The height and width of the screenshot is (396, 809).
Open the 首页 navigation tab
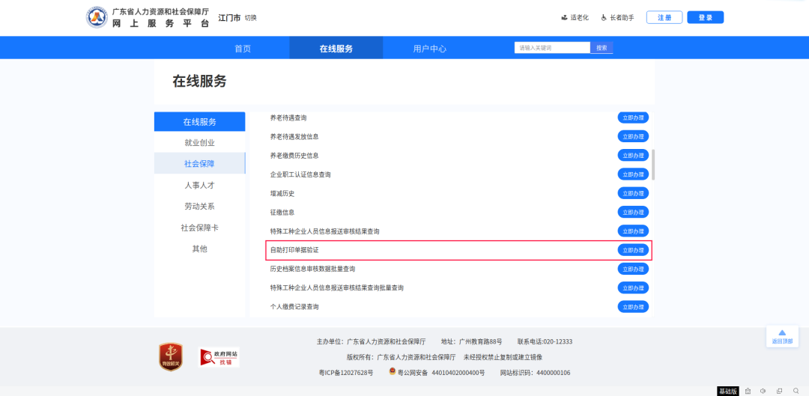point(243,49)
